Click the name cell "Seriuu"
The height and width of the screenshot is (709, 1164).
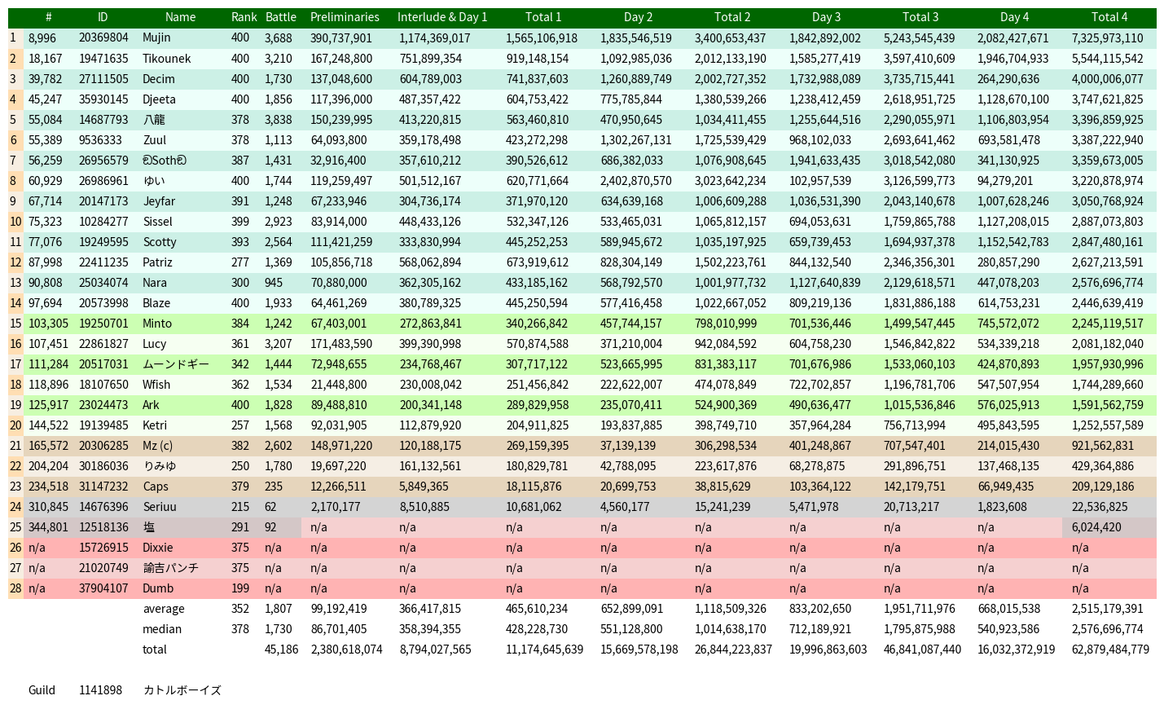click(x=160, y=507)
